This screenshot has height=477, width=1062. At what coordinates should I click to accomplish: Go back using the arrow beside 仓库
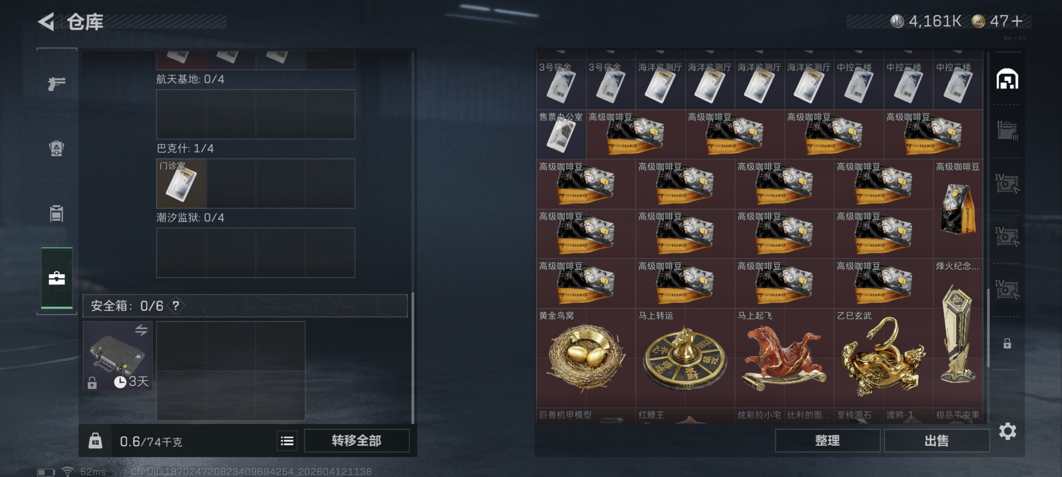point(46,22)
